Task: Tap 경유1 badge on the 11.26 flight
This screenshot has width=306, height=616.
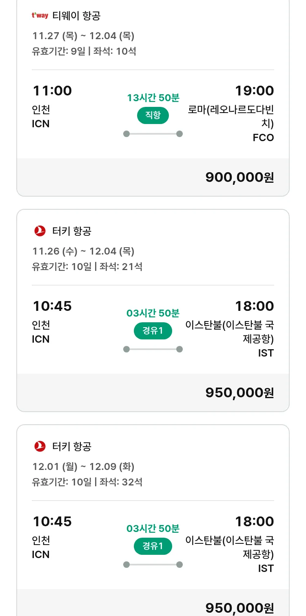Action: click(153, 331)
